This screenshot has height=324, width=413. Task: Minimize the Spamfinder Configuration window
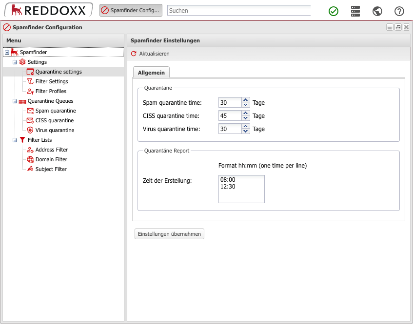coord(390,27)
